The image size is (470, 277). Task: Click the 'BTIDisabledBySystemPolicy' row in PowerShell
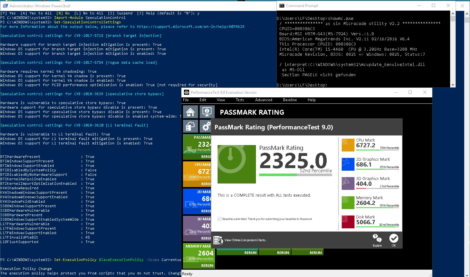[x=48, y=170]
